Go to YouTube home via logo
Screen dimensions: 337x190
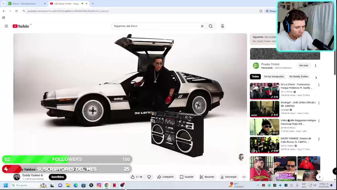click(21, 26)
